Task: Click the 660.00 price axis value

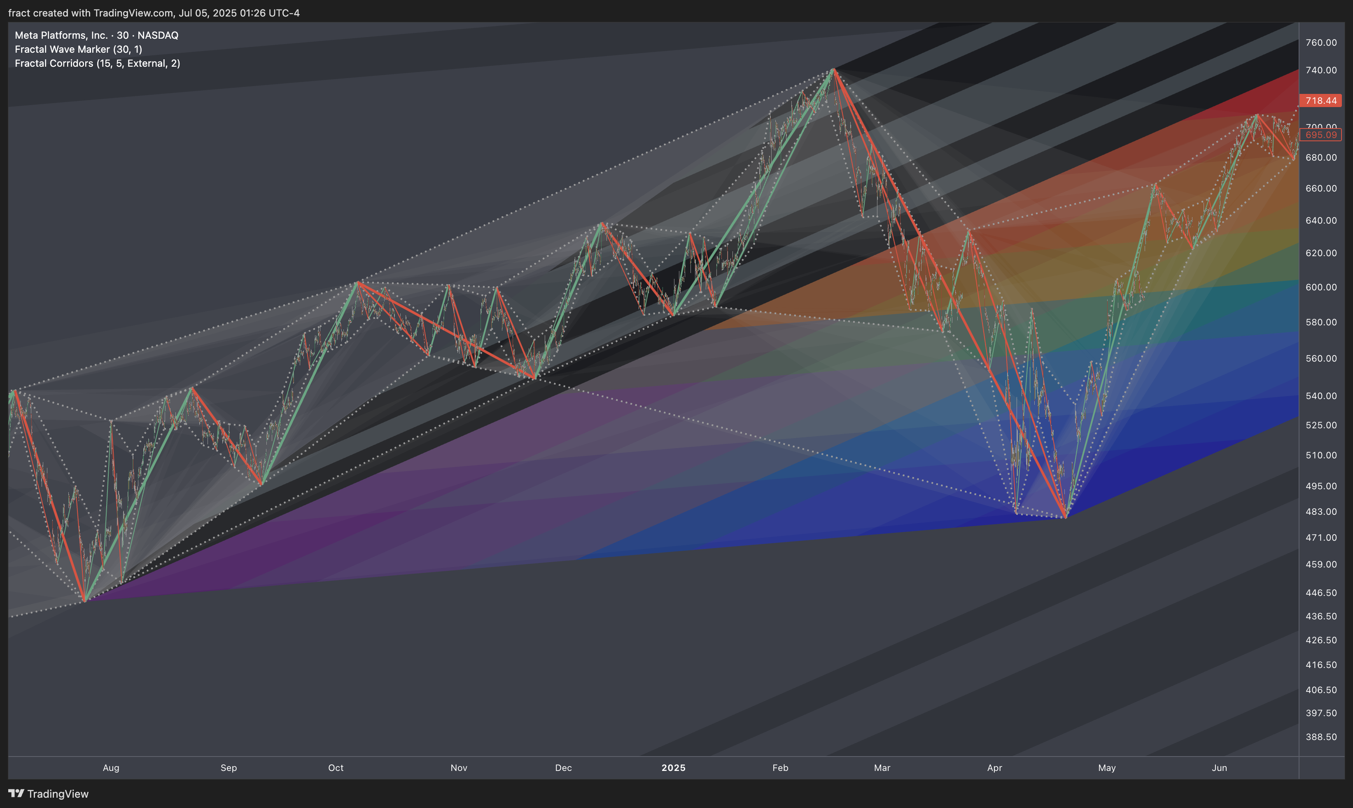Action: (x=1321, y=188)
